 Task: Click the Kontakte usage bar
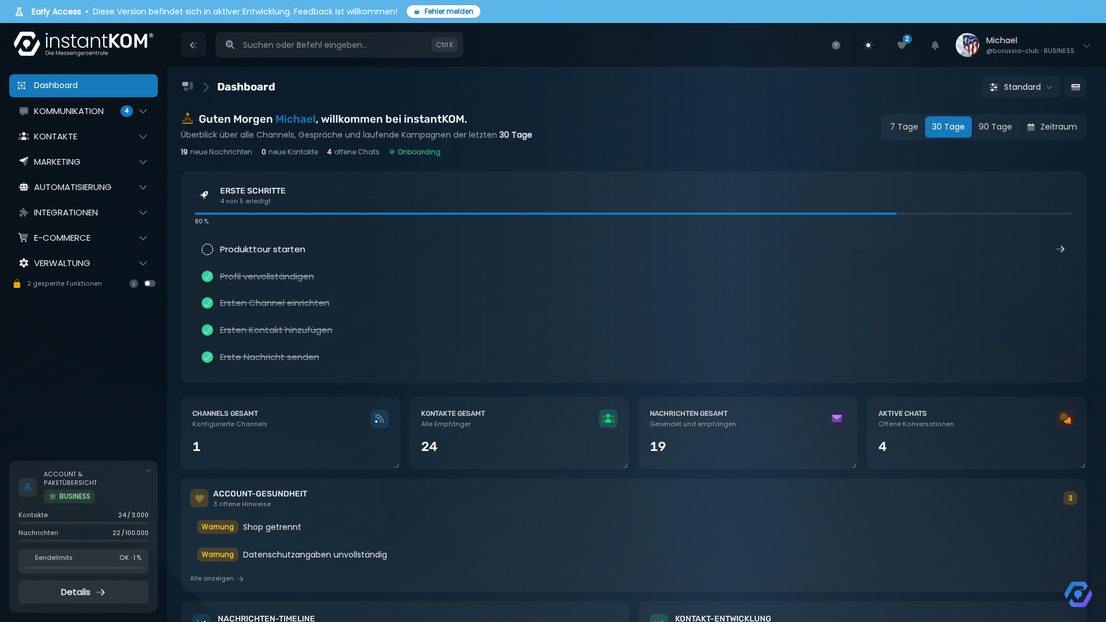click(x=84, y=523)
